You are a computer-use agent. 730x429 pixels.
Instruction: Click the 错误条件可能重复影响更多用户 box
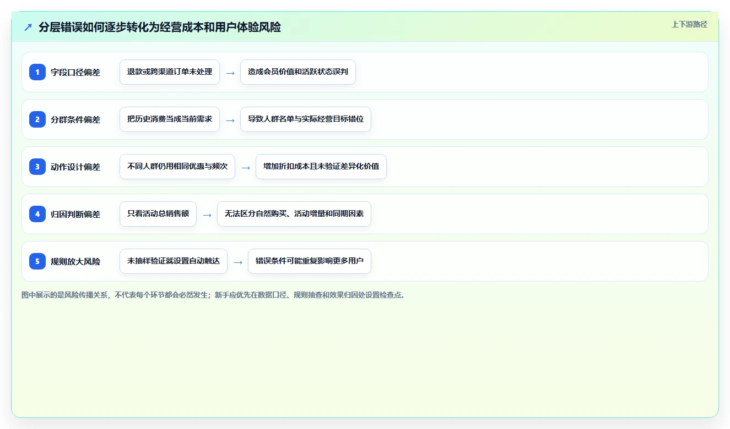(310, 261)
